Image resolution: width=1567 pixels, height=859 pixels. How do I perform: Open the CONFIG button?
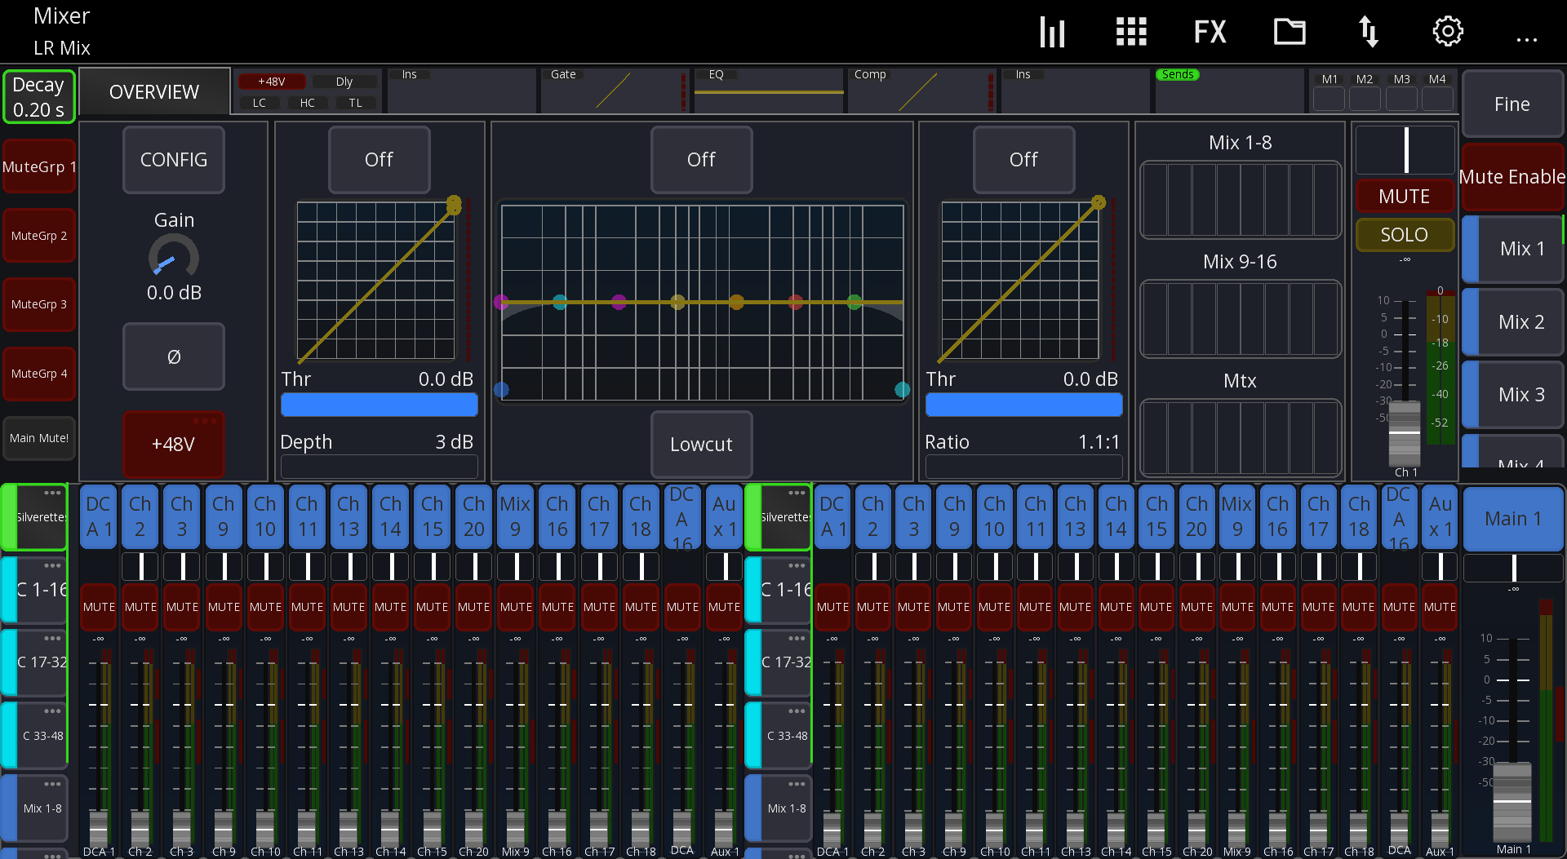(x=174, y=159)
